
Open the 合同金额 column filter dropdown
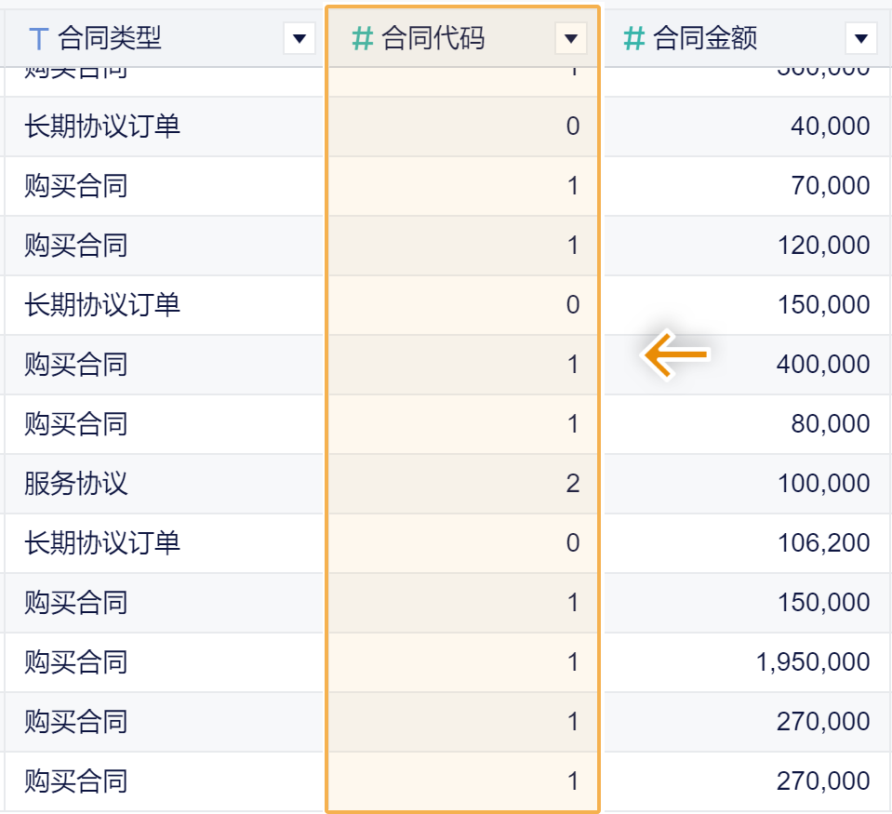point(860,38)
